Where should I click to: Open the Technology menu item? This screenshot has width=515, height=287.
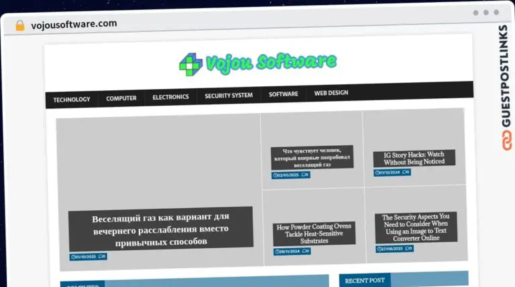[72, 99]
